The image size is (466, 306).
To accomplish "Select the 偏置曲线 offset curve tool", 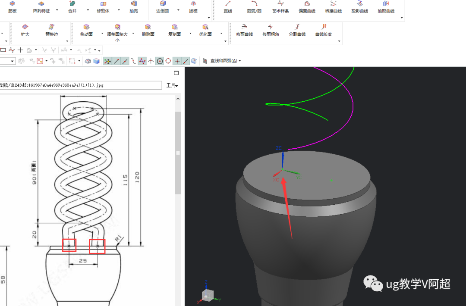I will click(x=307, y=7).
